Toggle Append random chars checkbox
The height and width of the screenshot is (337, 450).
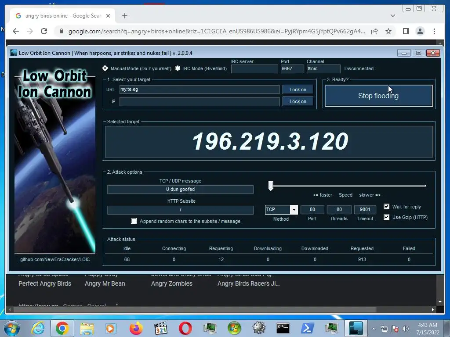134,221
